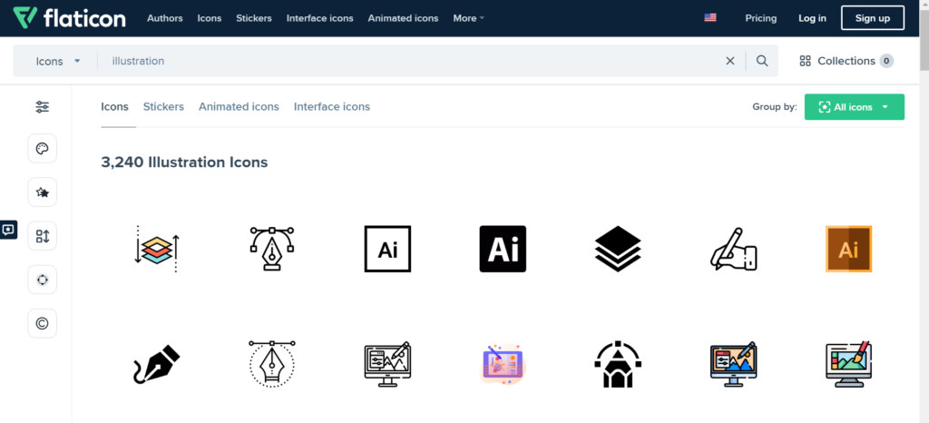The width and height of the screenshot is (929, 423).
Task: Open the purple graphic tablet icon
Action: coord(503,364)
